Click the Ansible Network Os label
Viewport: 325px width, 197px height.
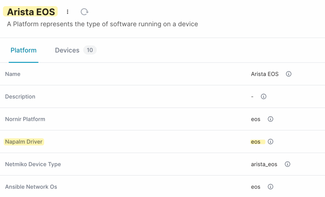pyautogui.click(x=31, y=187)
